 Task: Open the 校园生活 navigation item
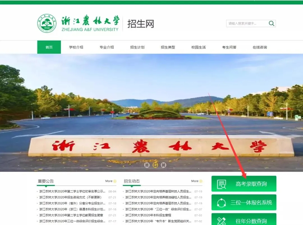[x=198, y=47]
